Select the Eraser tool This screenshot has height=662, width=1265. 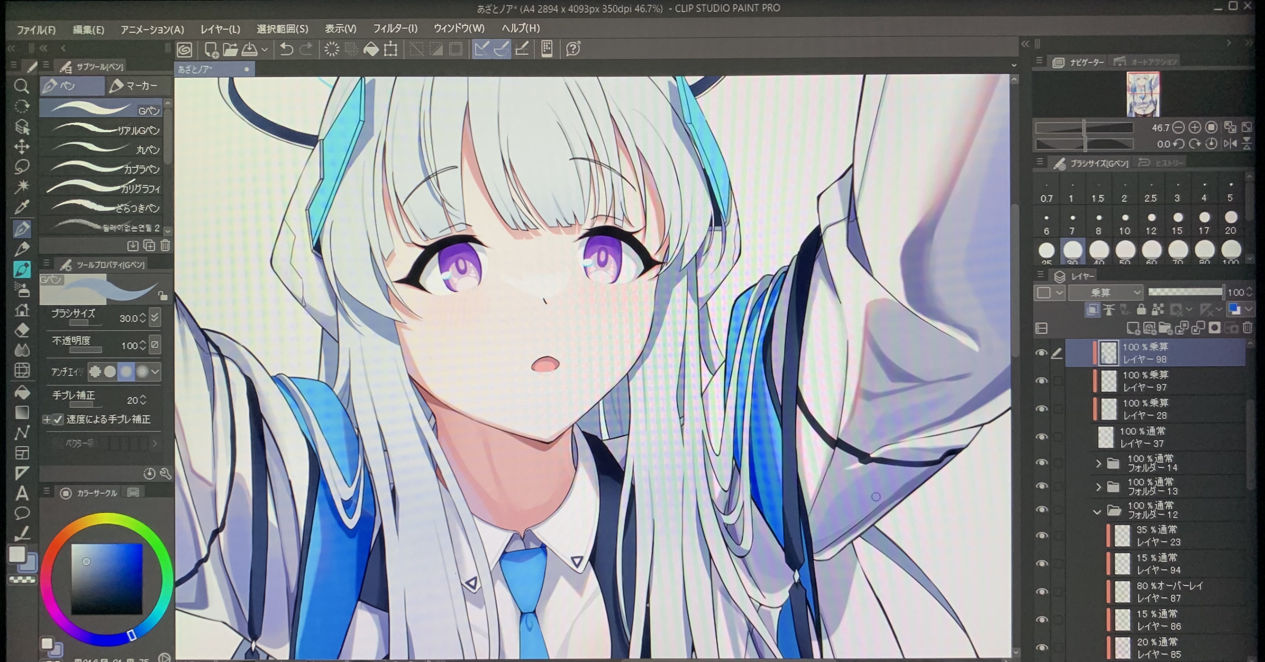coord(22,330)
